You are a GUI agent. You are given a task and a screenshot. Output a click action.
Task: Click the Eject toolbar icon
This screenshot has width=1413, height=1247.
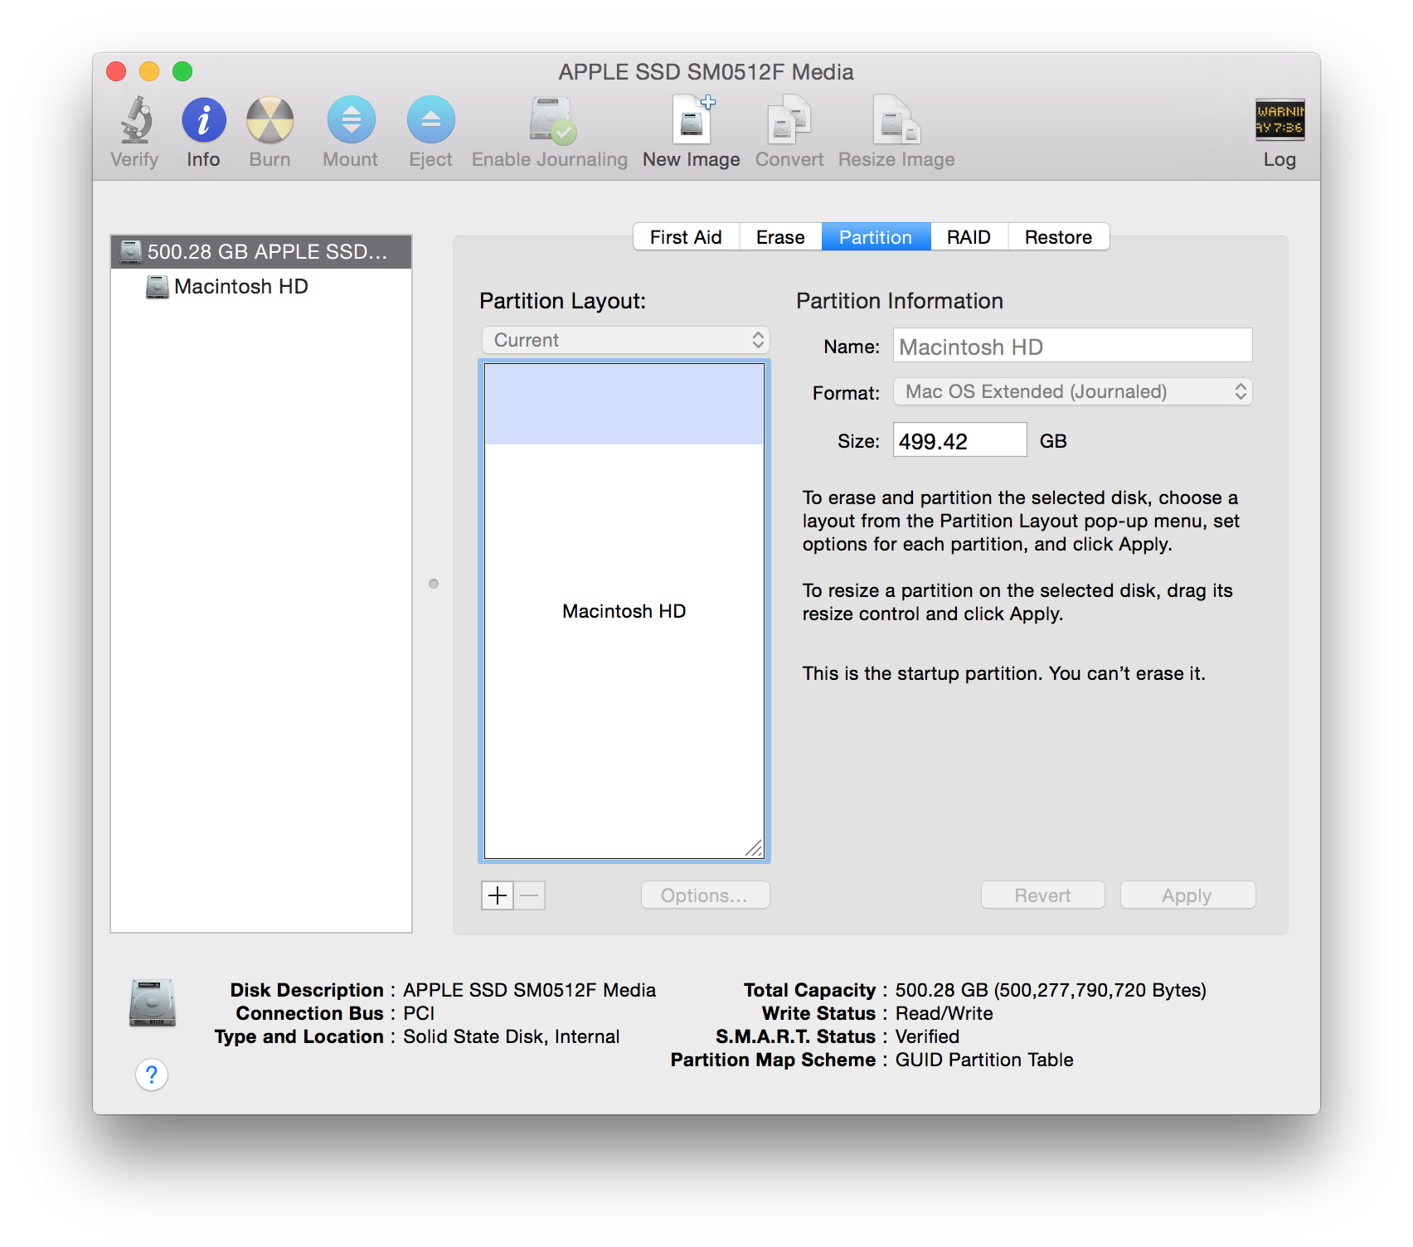point(430,121)
